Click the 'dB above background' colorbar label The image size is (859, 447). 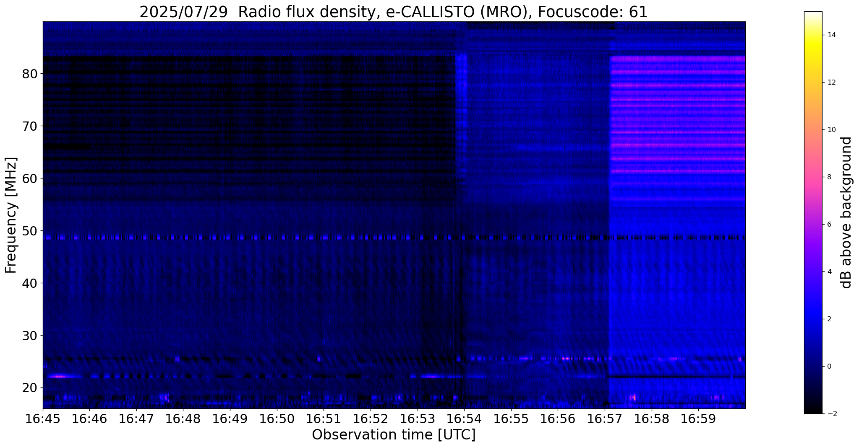[x=846, y=212]
